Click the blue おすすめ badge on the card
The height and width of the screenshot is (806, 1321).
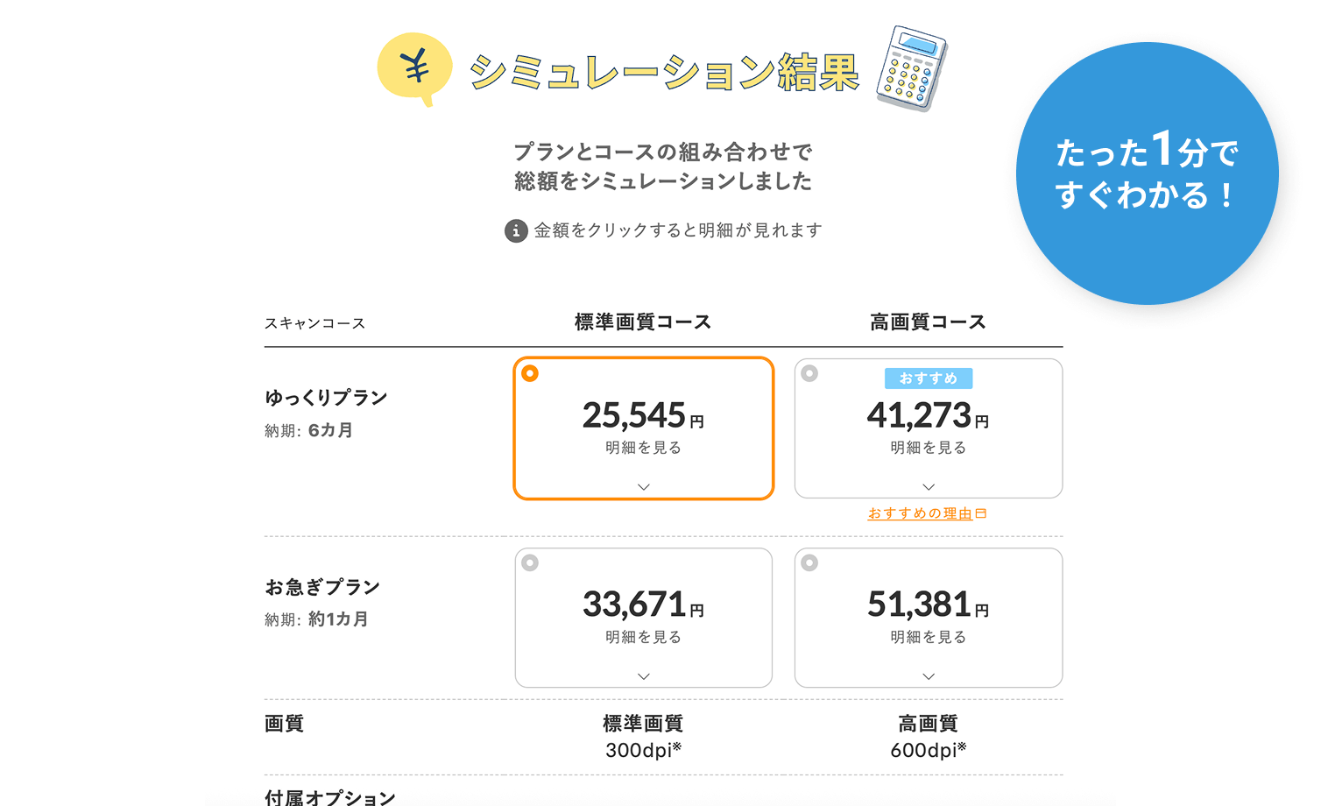pos(929,378)
